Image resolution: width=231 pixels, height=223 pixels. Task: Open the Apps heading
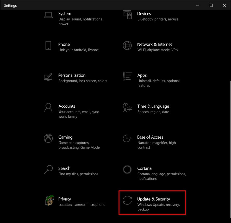[x=142, y=75]
